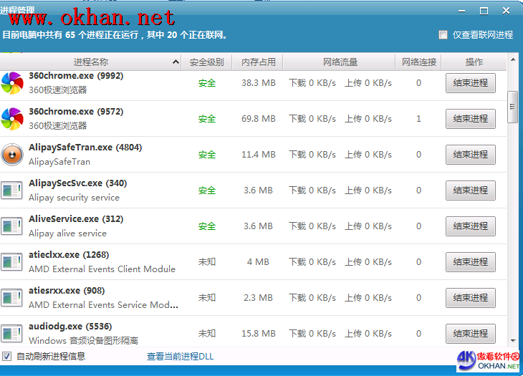
Task: Click 360chrome.exe (9992) browser icon
Action: tap(12, 83)
